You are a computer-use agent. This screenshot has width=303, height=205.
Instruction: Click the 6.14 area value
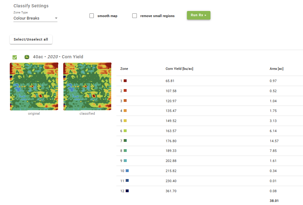coord(273,131)
